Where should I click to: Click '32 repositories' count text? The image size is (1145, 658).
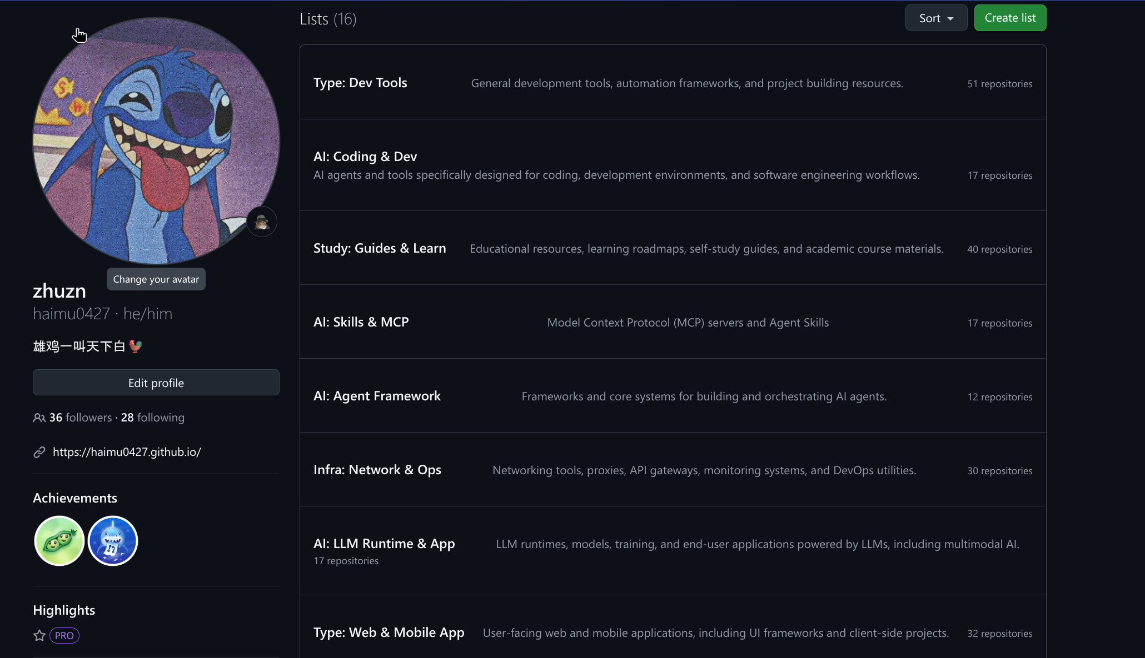tap(1000, 634)
